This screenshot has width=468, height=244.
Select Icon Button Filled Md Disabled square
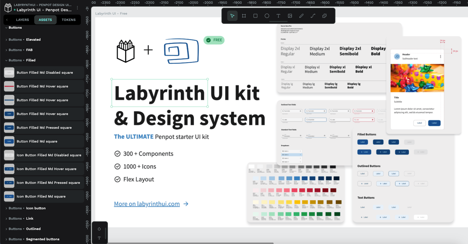pyautogui.click(x=44, y=155)
